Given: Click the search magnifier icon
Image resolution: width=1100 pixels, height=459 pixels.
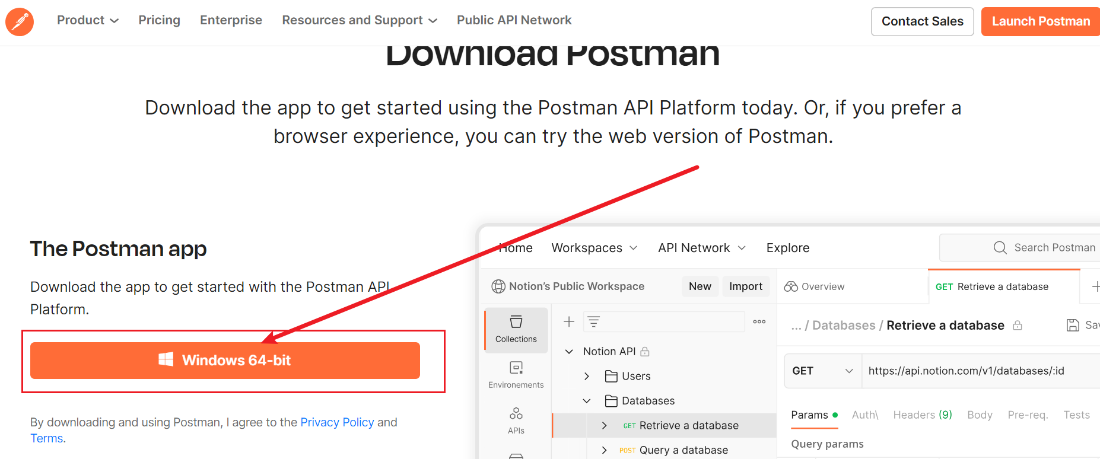Looking at the screenshot, I should (x=1000, y=247).
